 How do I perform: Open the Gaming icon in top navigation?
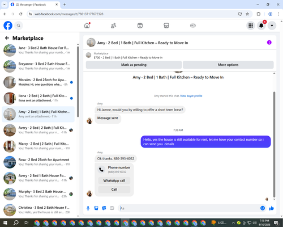[x=193, y=26]
